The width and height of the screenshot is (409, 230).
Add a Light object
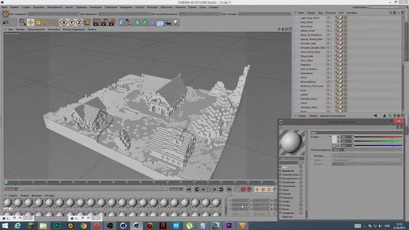[x=176, y=23]
